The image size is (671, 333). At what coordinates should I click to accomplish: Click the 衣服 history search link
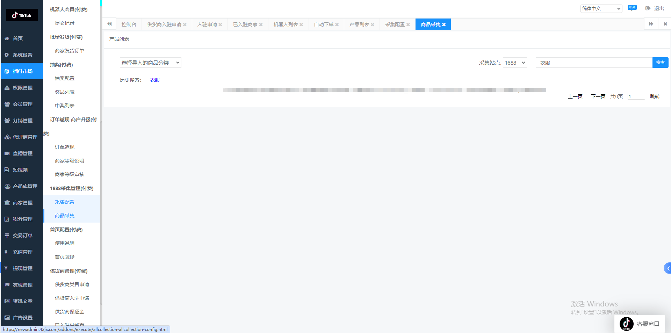[154, 80]
